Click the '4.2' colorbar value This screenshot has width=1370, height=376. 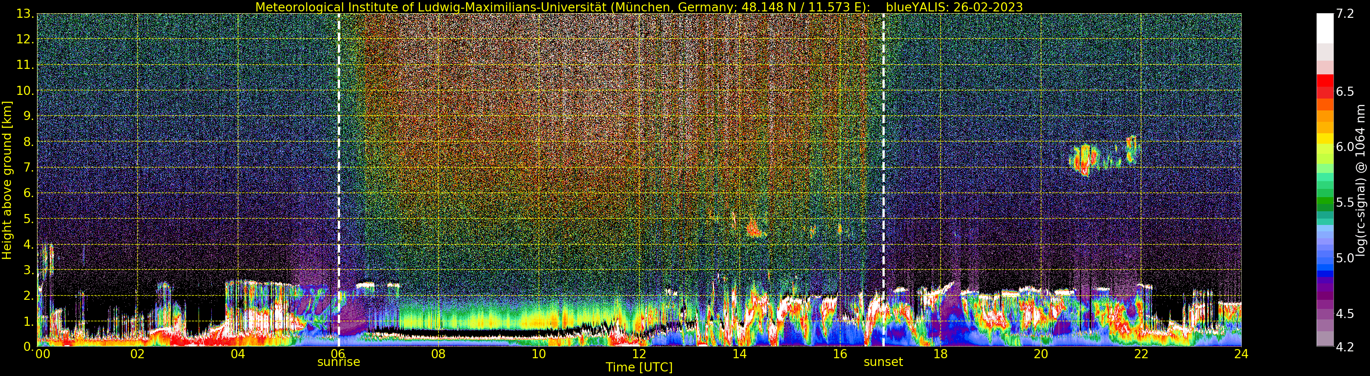pyautogui.click(x=1345, y=347)
